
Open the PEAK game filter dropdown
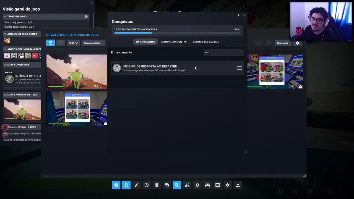pyautogui.click(x=73, y=43)
